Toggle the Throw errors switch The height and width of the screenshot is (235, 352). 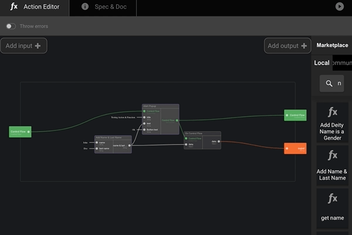click(x=11, y=26)
